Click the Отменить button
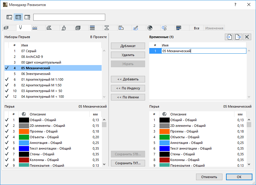Screen dimensions: 256x185 209,177
